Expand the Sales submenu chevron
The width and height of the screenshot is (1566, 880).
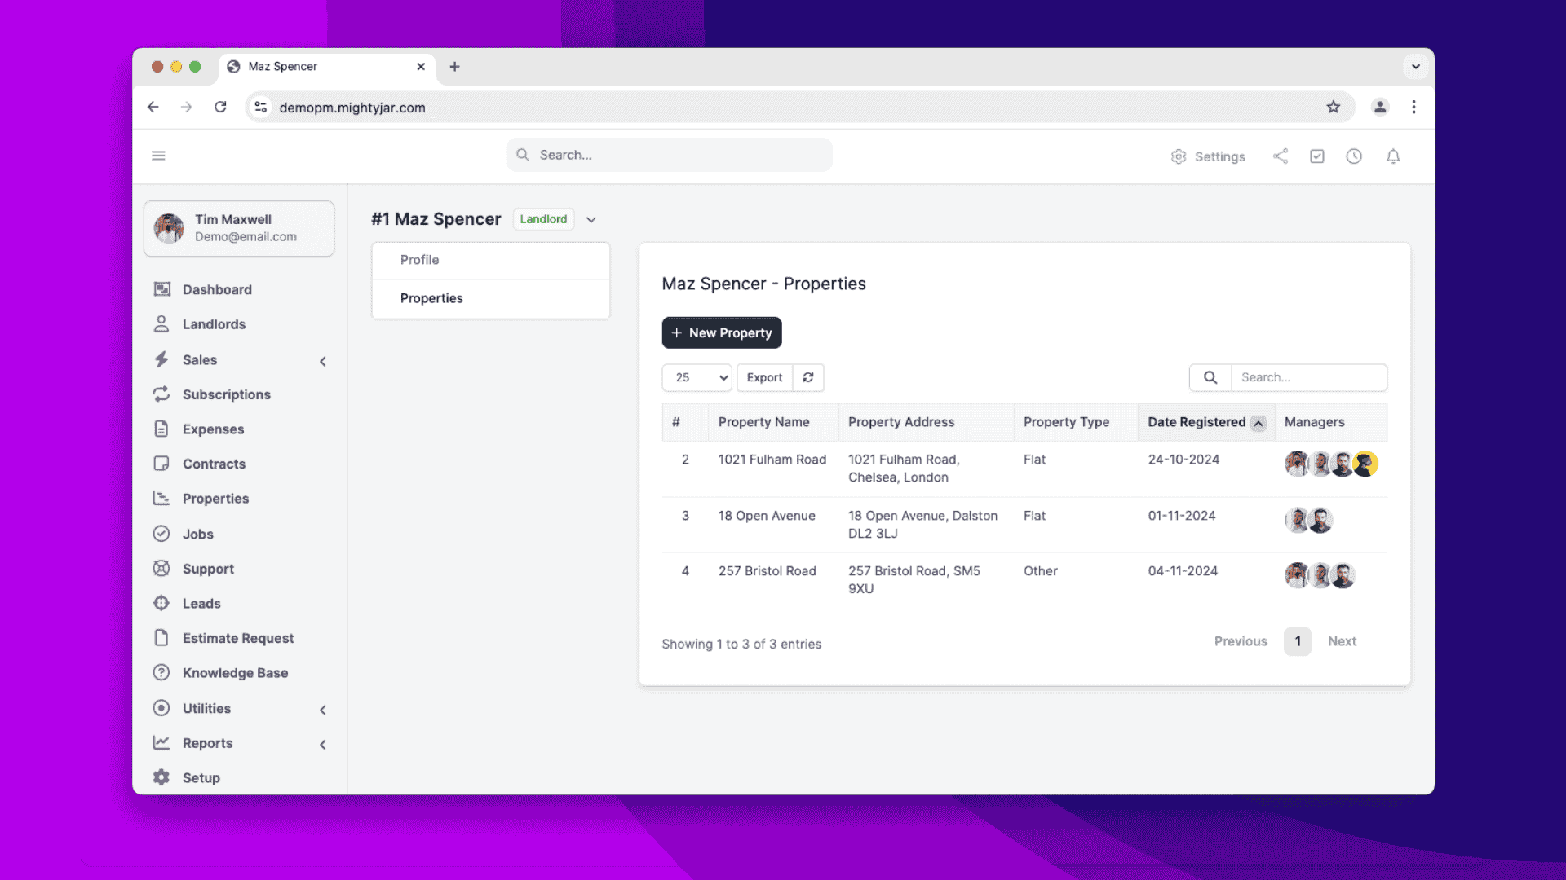tap(323, 361)
